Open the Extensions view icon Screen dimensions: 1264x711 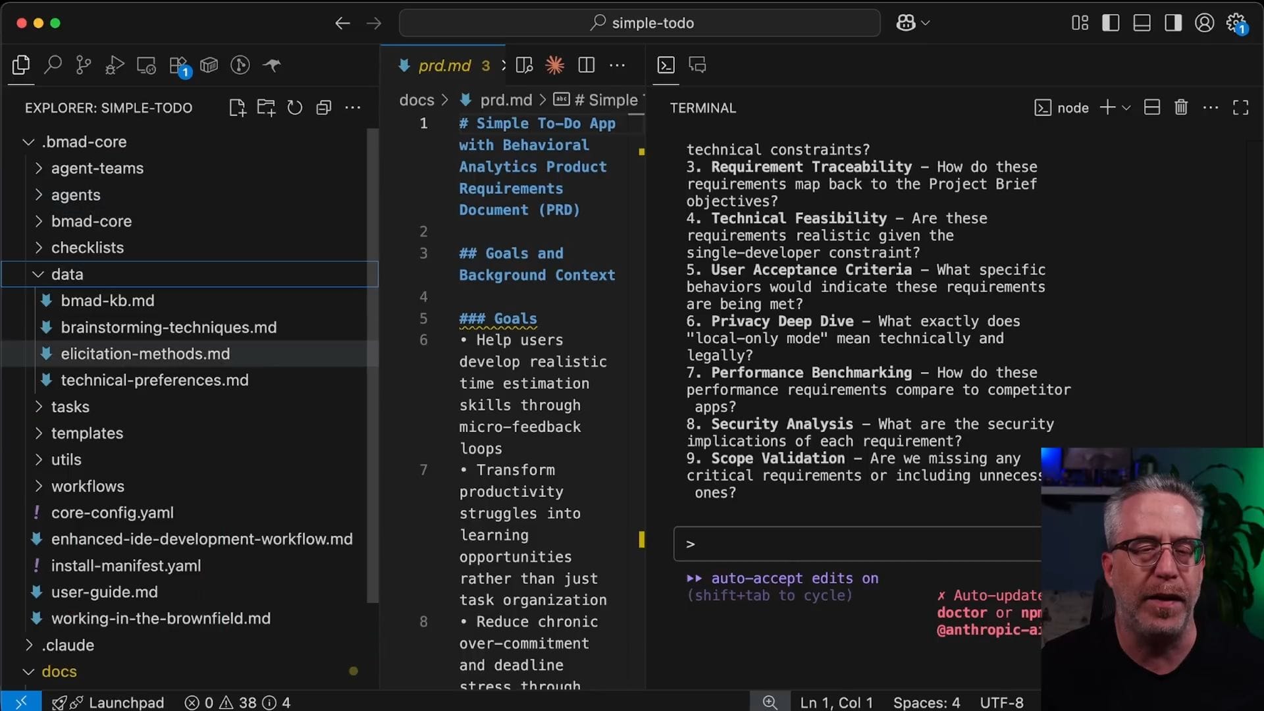point(178,65)
